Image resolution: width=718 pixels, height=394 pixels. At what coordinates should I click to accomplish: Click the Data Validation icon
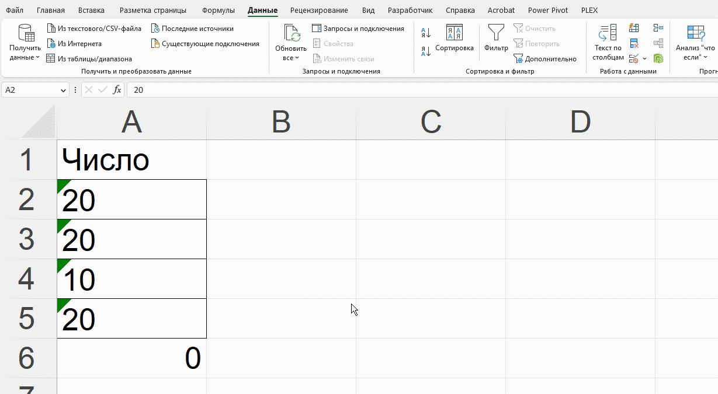coord(634,58)
